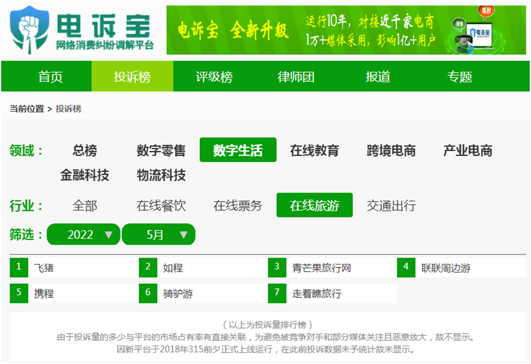Open the 2022 year dropdown
Image resolution: width=531 pixels, height=364 pixels.
(83, 234)
